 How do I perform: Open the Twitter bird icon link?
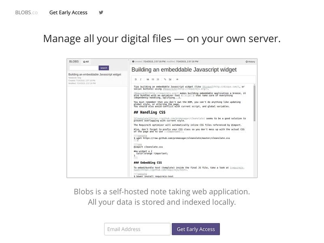point(101,13)
